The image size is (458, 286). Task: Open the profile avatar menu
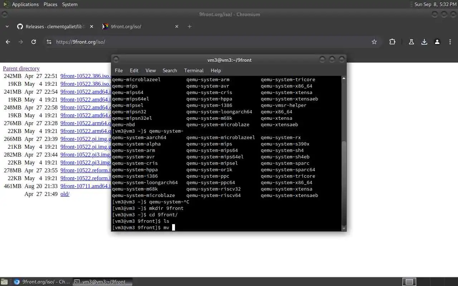tap(437, 42)
